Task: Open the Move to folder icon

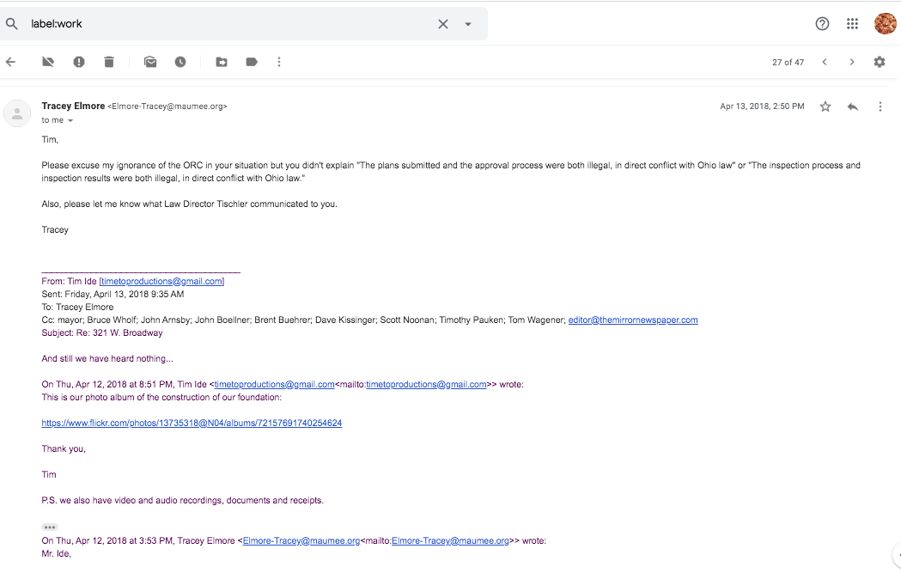Action: point(222,62)
